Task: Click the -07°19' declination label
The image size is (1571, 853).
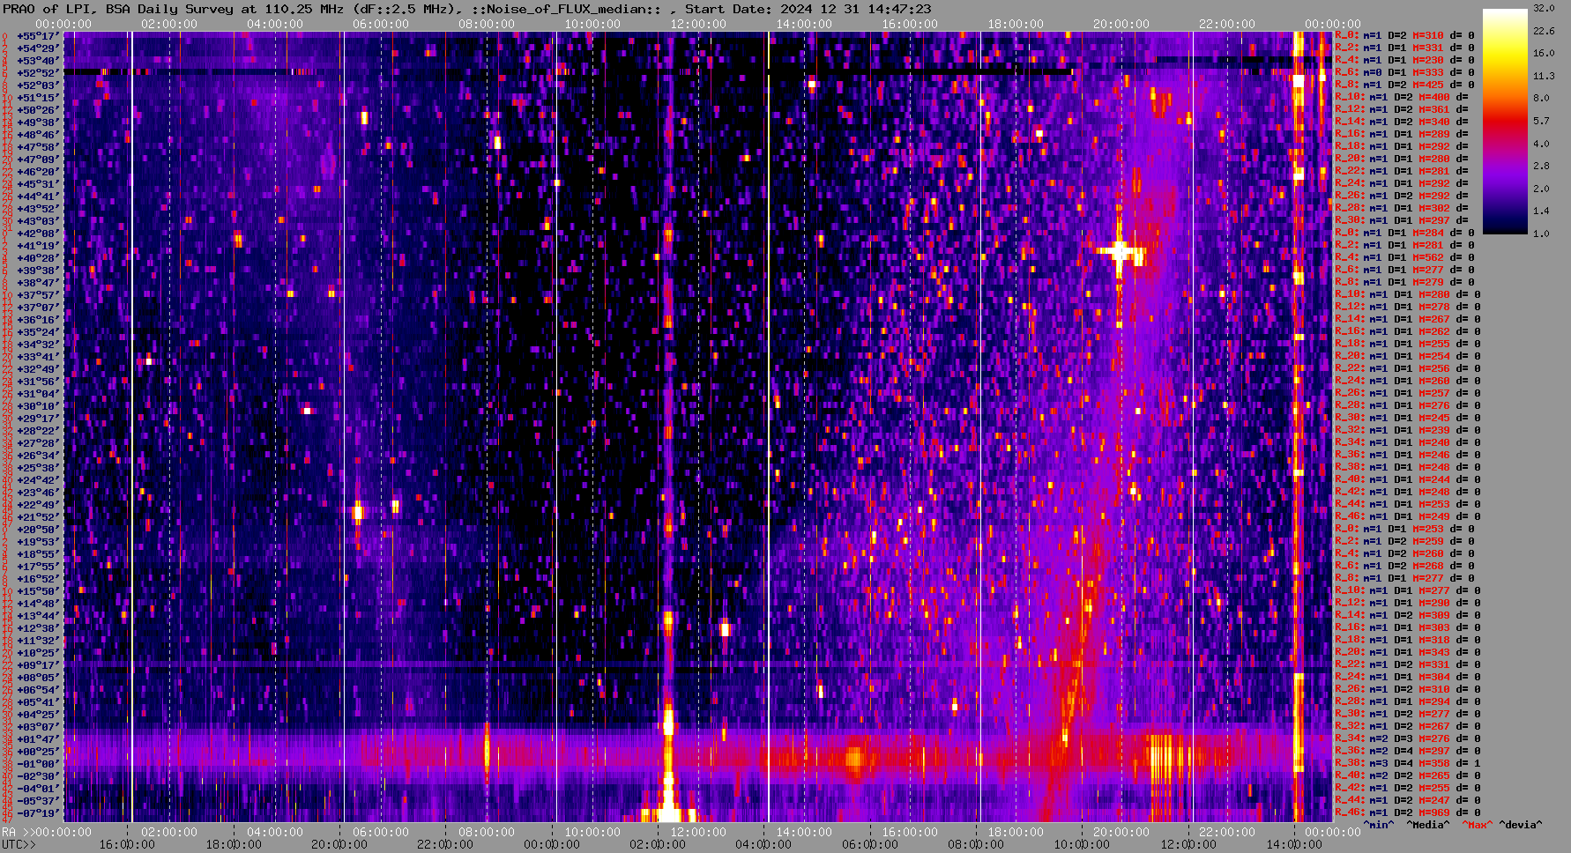Action: click(x=37, y=813)
